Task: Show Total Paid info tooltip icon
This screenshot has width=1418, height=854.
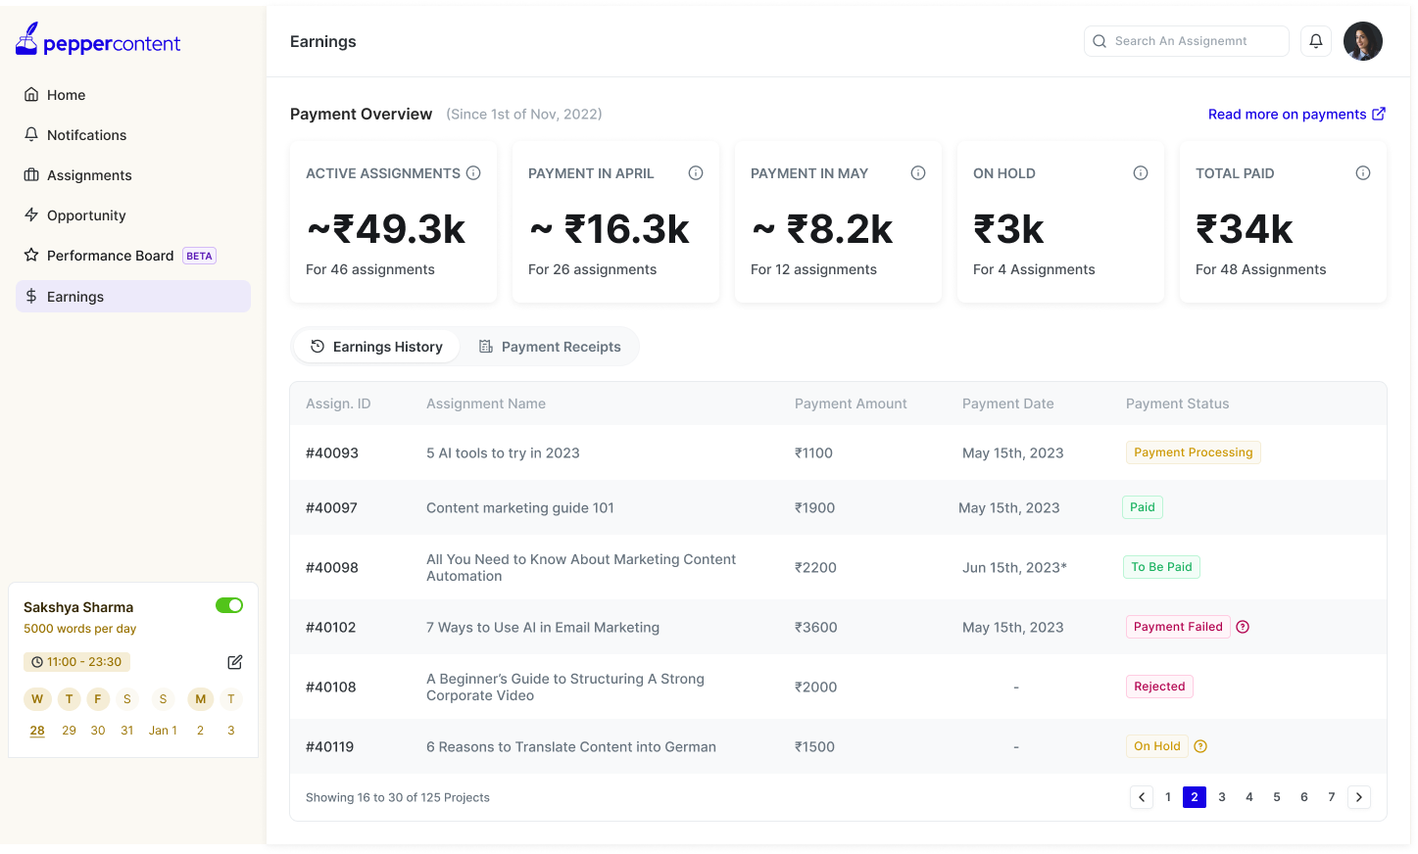Action: (1363, 173)
